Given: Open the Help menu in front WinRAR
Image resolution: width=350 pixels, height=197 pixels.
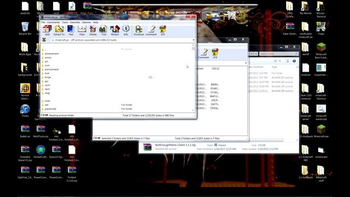Looking at the screenshot, I should pos(96,22).
